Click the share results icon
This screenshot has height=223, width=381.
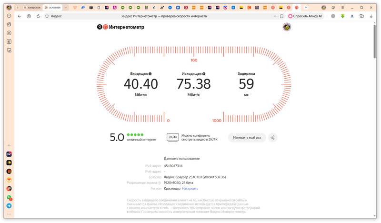[x=272, y=138]
